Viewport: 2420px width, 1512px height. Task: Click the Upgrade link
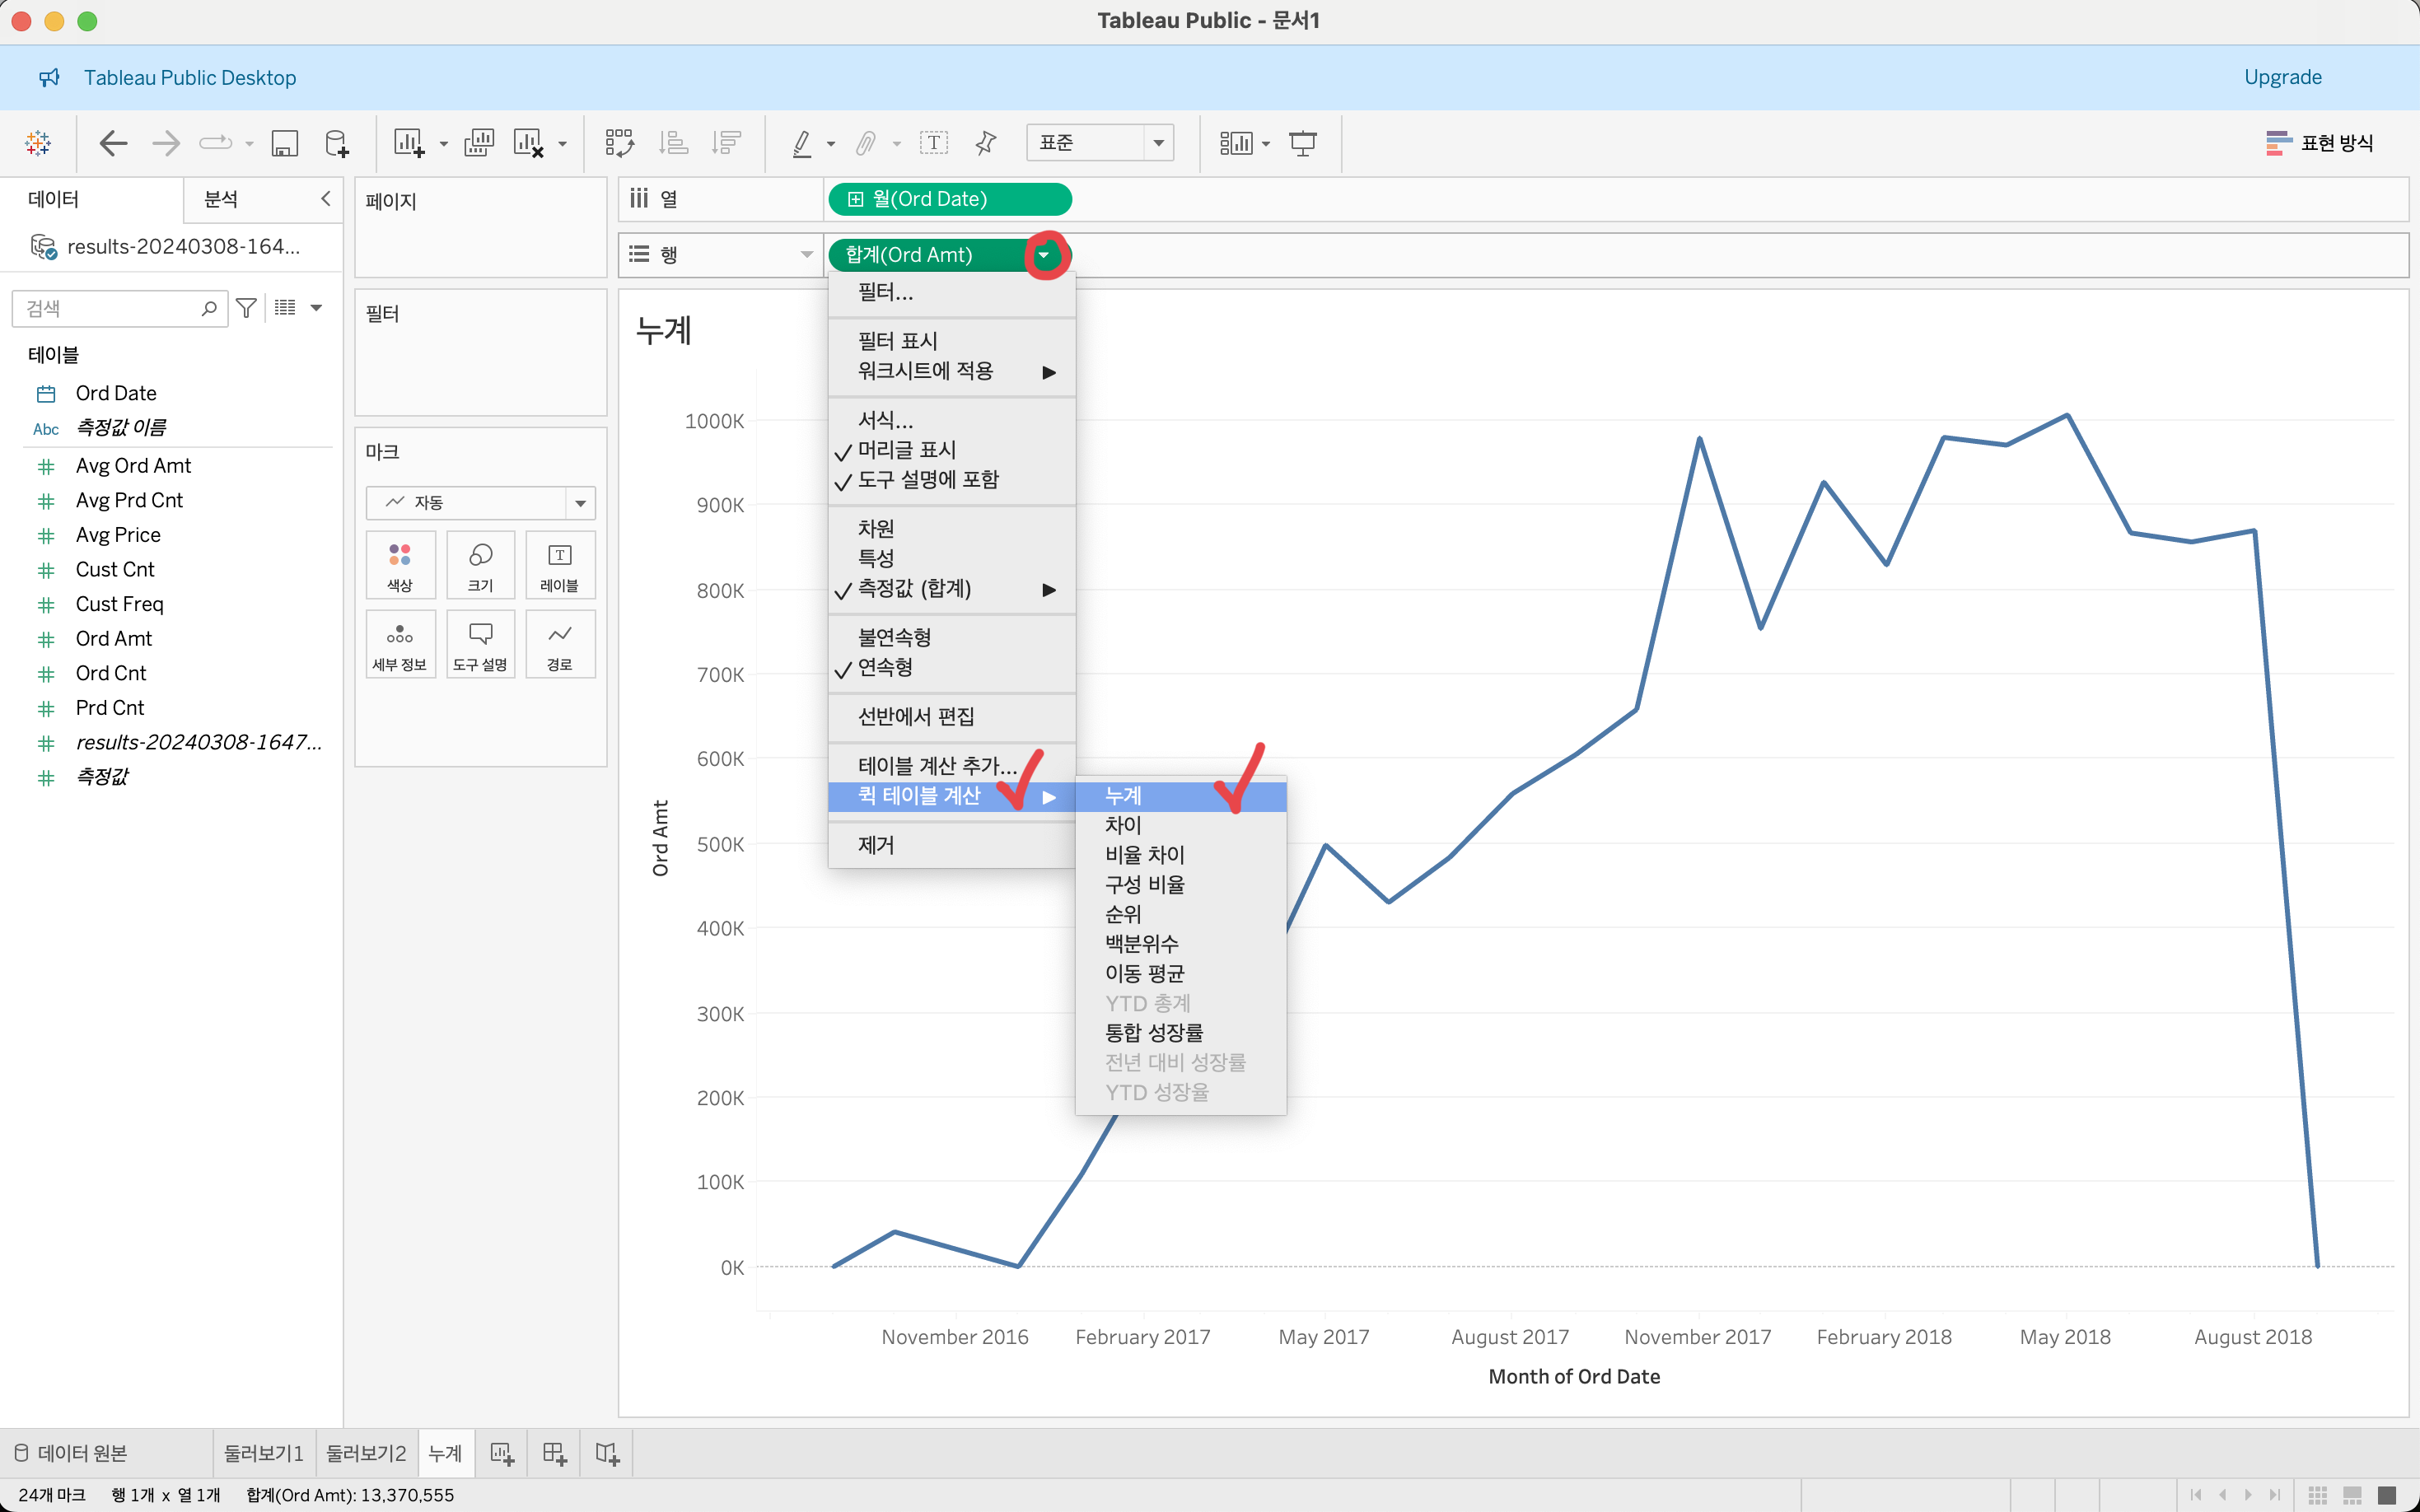point(2282,77)
